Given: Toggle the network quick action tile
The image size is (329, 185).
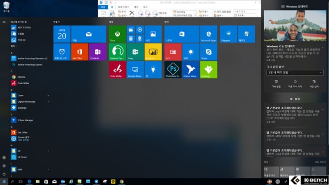Looking at the screenshot, I should pos(287,172).
